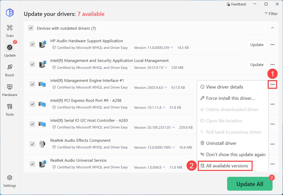
Task: Expand version dropdown 11.0.6000.339
Action: click(x=171, y=47)
